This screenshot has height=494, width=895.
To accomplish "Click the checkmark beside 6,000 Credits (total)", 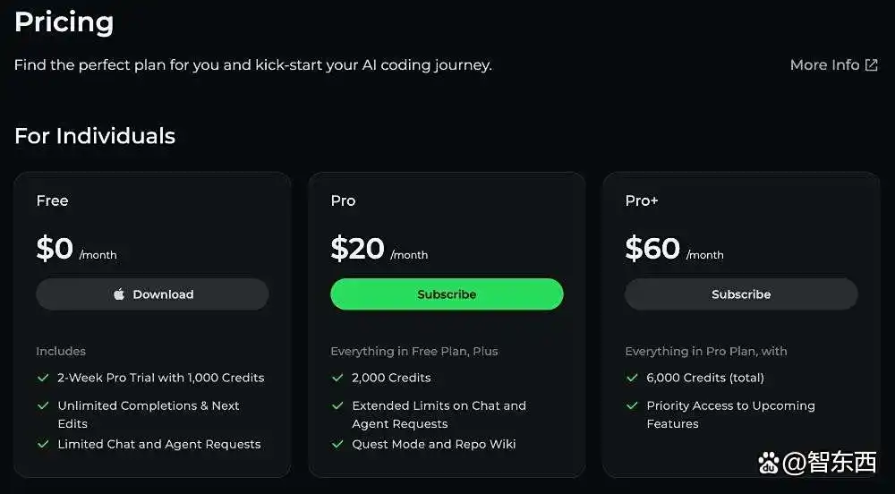I will pyautogui.click(x=632, y=378).
